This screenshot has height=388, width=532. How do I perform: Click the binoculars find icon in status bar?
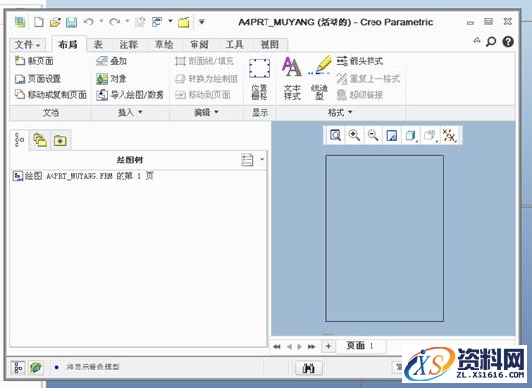[x=308, y=368]
